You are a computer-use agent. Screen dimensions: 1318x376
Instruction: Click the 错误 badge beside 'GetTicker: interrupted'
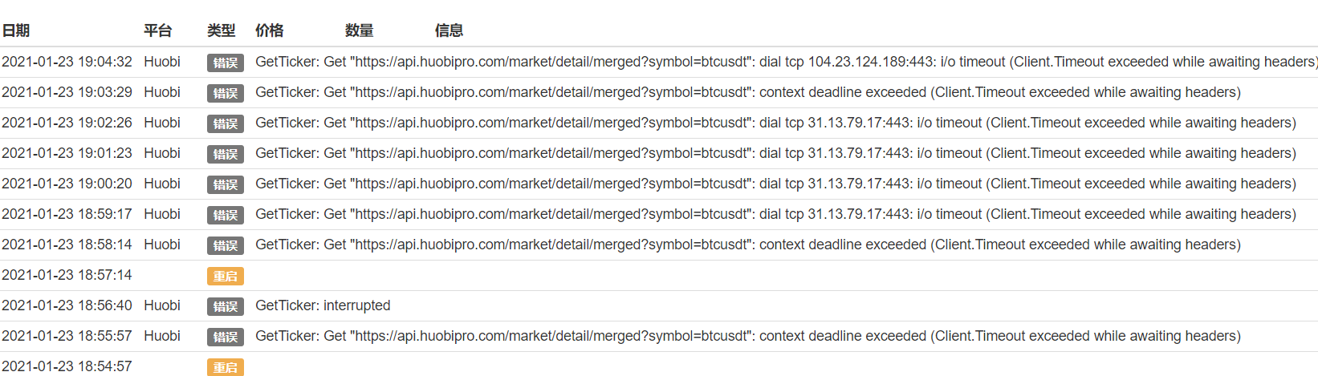[x=226, y=306]
